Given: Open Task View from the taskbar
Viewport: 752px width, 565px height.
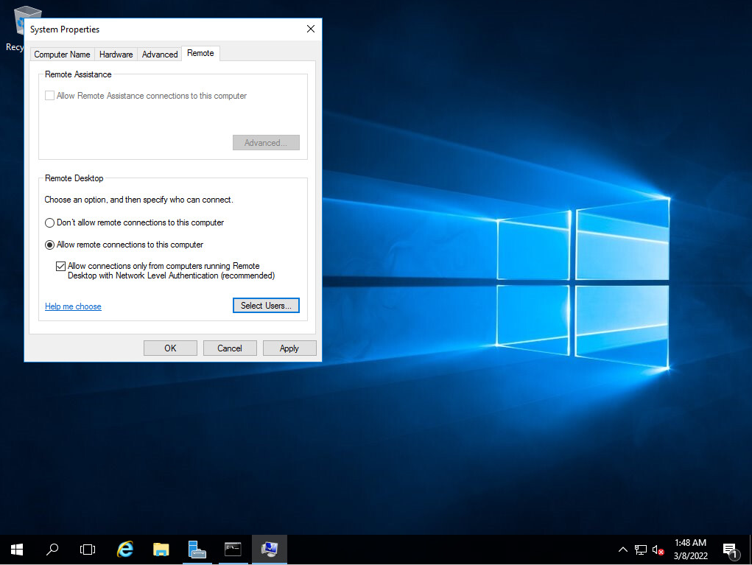Looking at the screenshot, I should click(88, 550).
